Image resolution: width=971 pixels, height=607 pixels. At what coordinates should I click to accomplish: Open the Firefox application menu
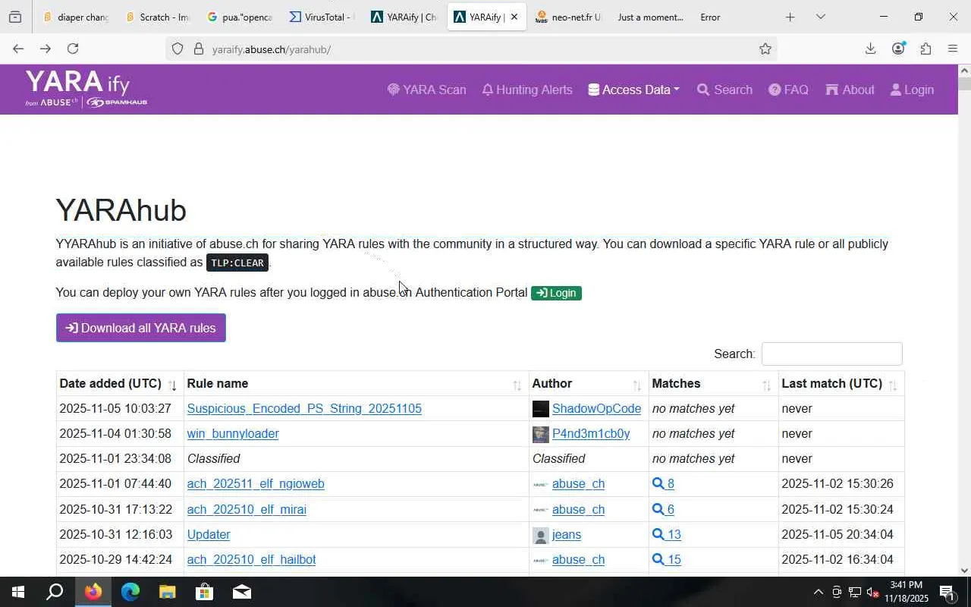953,49
